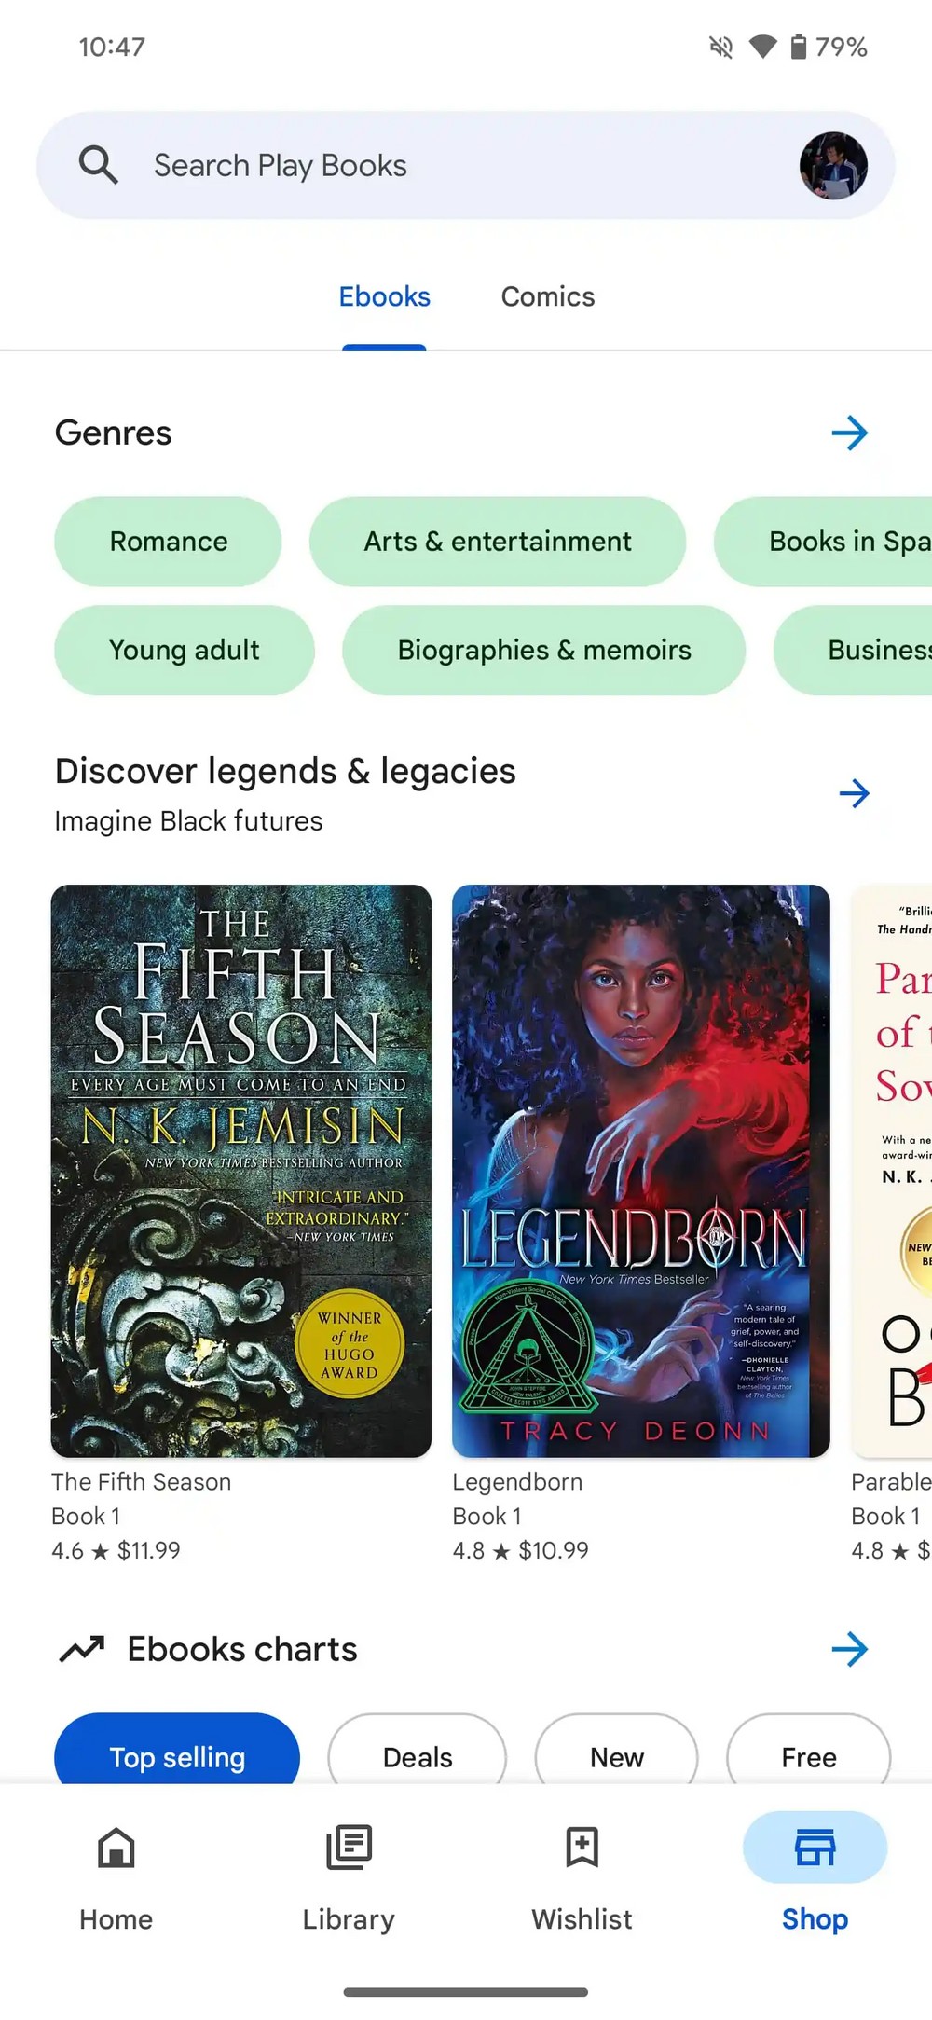The height and width of the screenshot is (2020, 932).
Task: Tap the search magnifier icon
Action: tap(98, 165)
